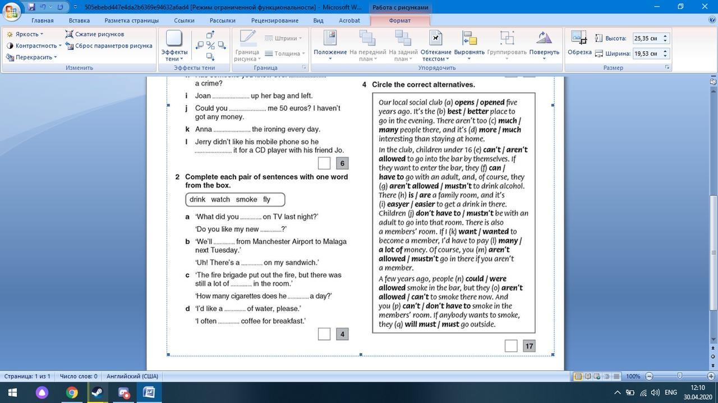718x403 pixels.
Task: Switch to Web Layout view
Action: pos(597,377)
